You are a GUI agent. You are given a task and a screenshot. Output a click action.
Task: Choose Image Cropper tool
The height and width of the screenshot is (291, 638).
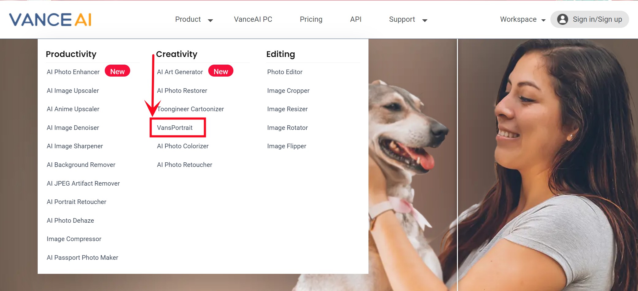pyautogui.click(x=288, y=91)
